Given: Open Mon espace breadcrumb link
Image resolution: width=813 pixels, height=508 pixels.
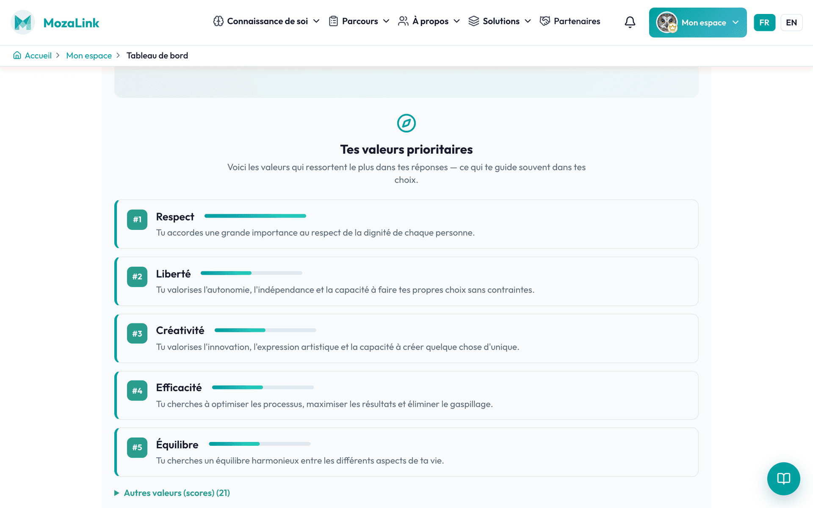Looking at the screenshot, I should [x=89, y=55].
